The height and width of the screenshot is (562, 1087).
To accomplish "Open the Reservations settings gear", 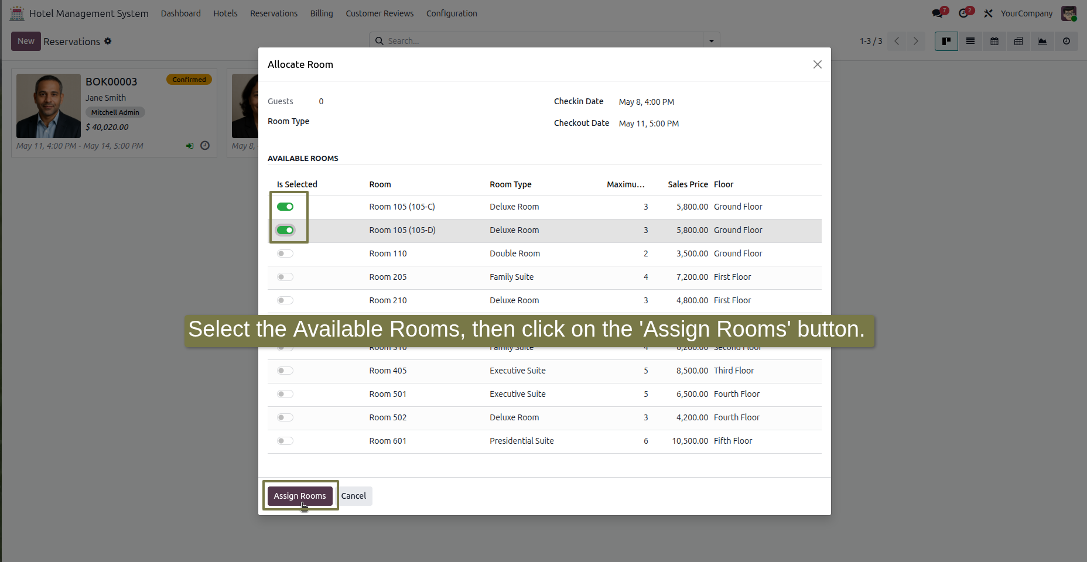I will (x=108, y=41).
